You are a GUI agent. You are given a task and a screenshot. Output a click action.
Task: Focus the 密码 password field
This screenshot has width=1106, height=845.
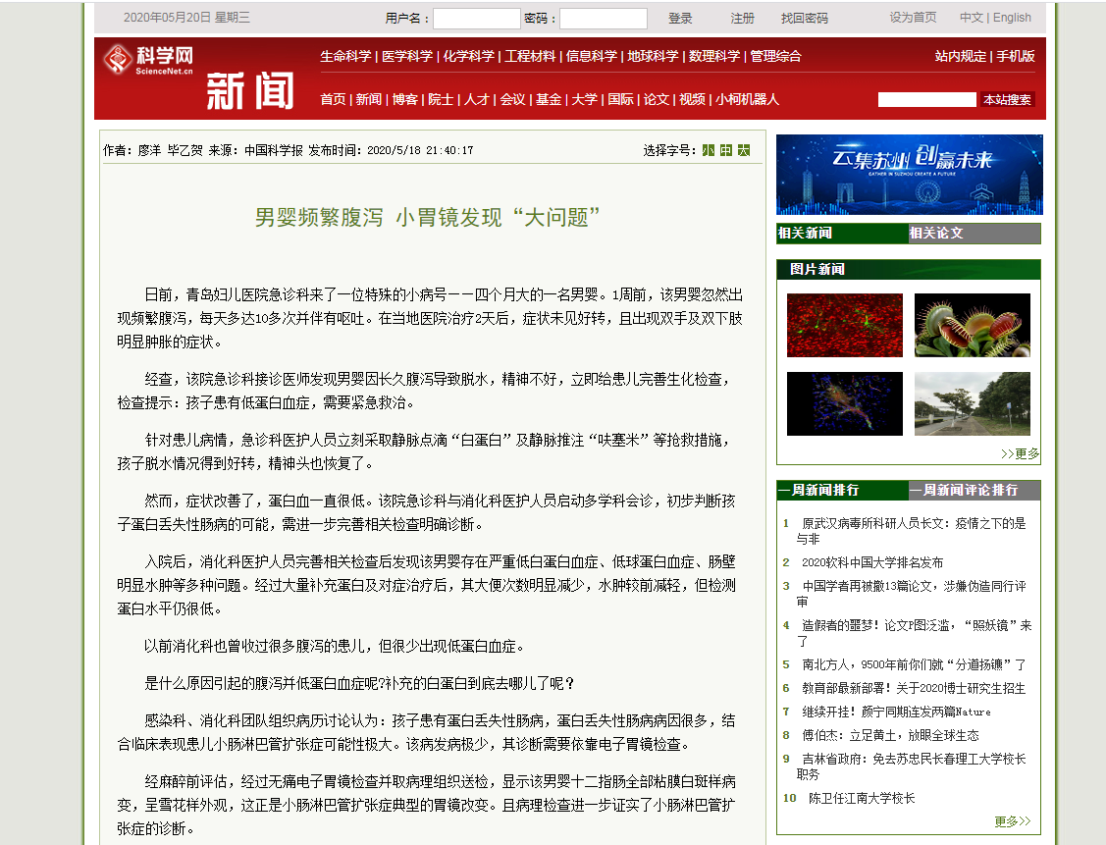603,19
